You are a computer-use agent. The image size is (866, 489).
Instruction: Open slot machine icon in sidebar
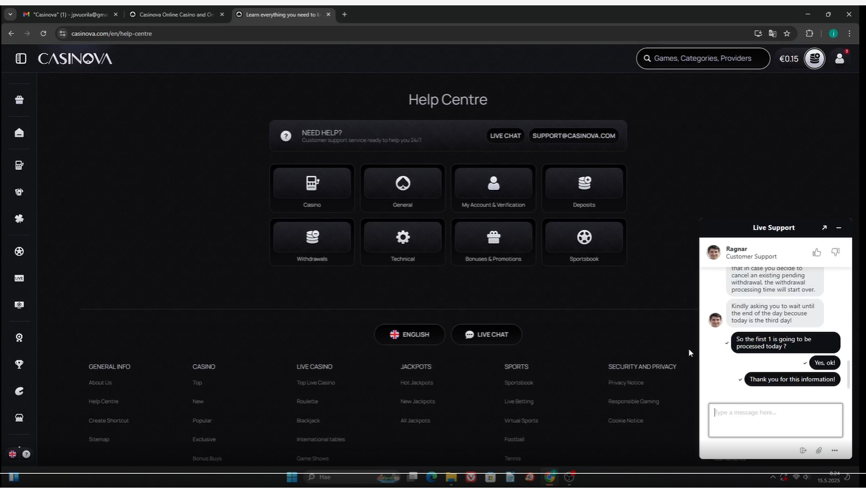(19, 165)
